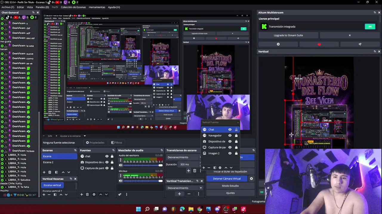The width and height of the screenshot is (382, 214).
Task: Remove vertical transition with minus button
Action: pyautogui.click(x=189, y=194)
